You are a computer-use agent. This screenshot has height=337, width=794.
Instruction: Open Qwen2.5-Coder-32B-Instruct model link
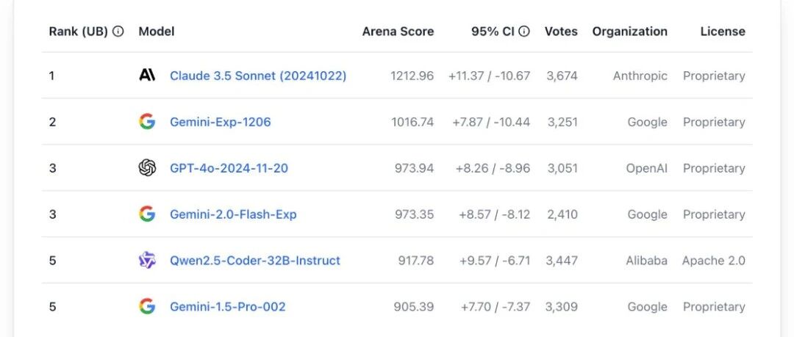click(254, 261)
